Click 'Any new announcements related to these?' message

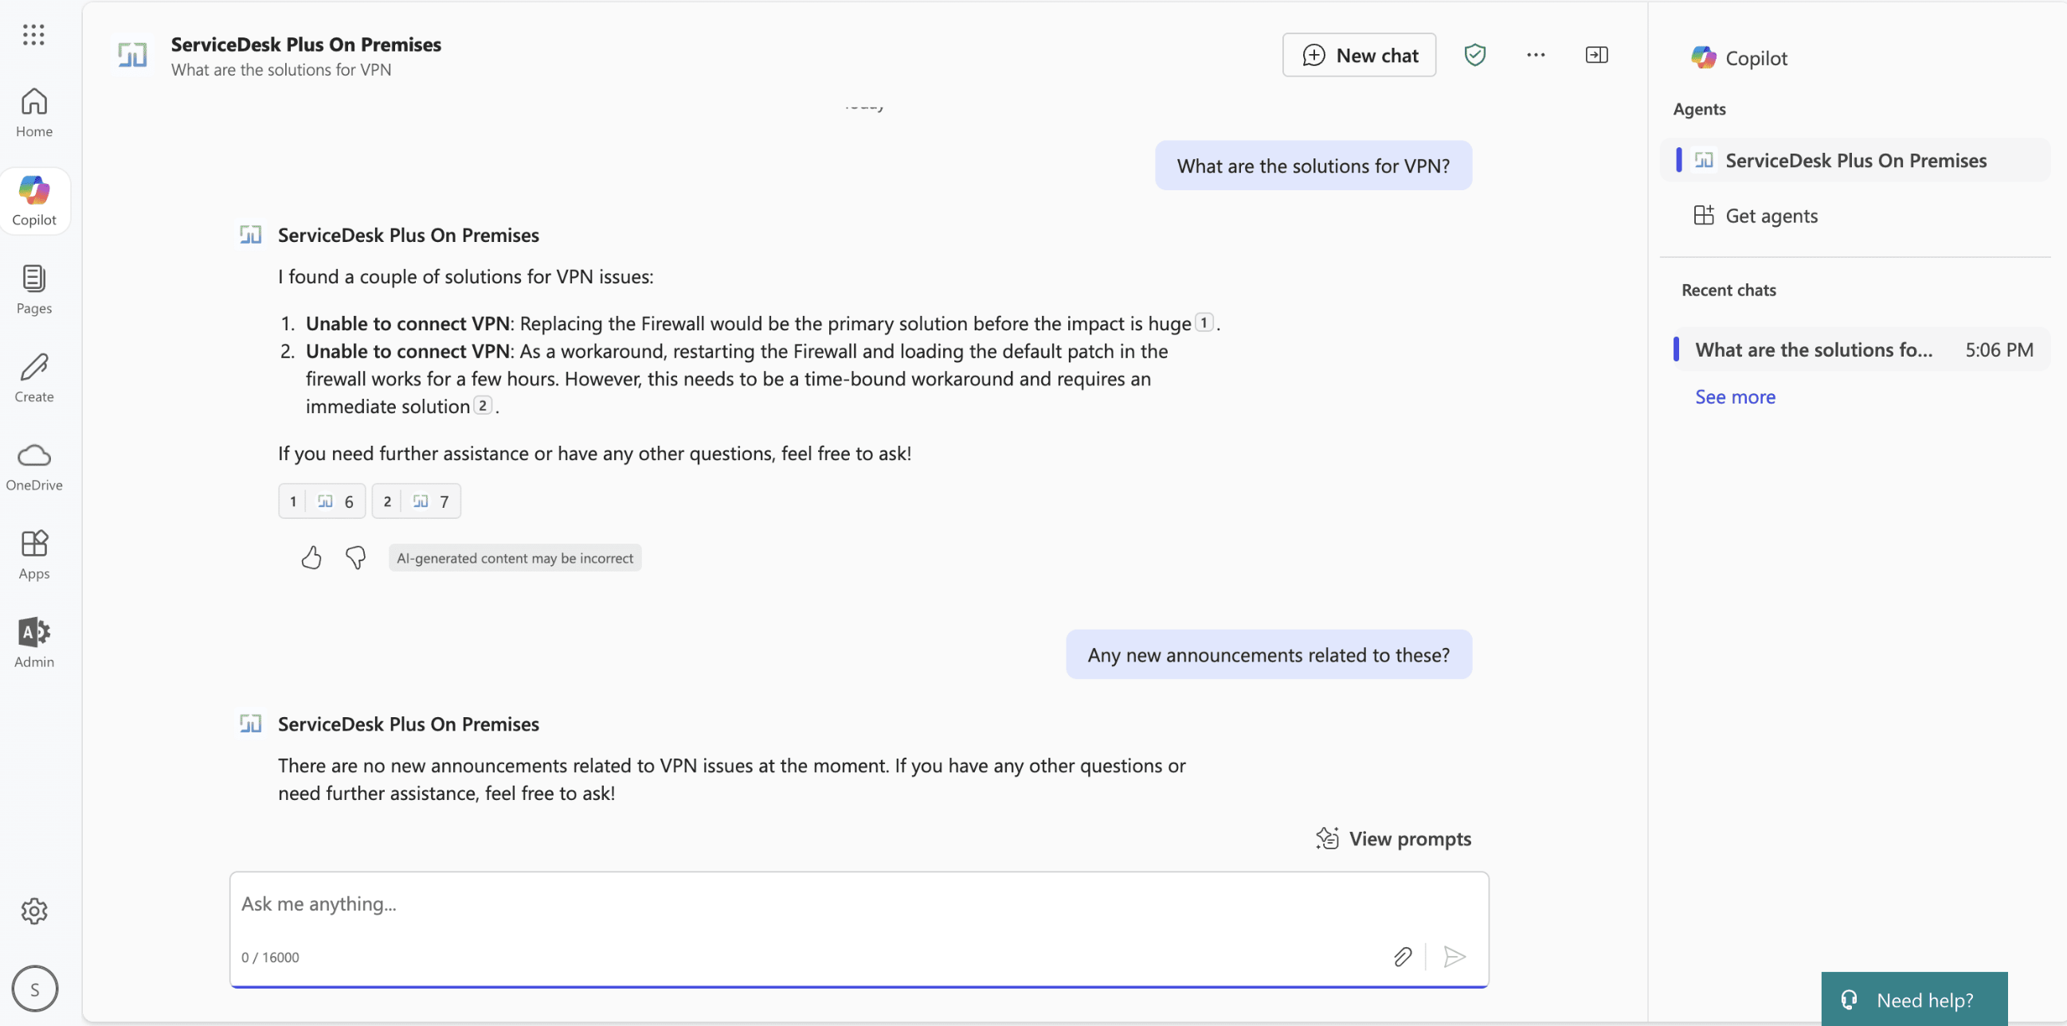coord(1269,655)
